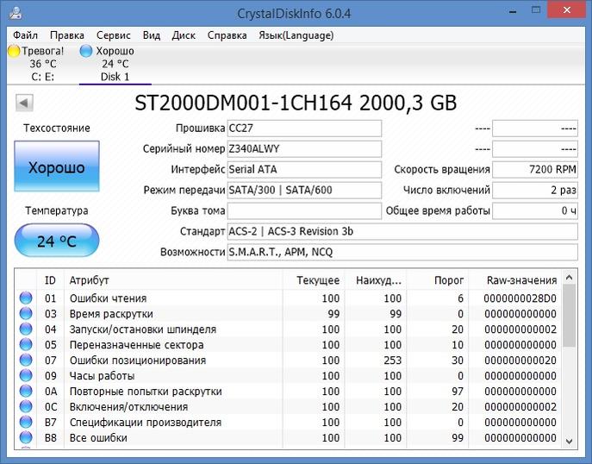The image size is (592, 464).
Task: Select the Все ошибки attribute text
Action: click(x=98, y=438)
